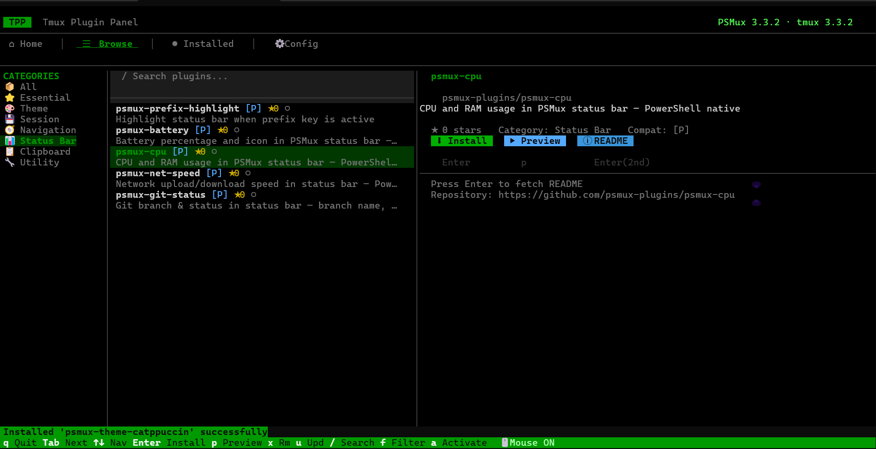Select the Theme palette icon

coord(9,108)
